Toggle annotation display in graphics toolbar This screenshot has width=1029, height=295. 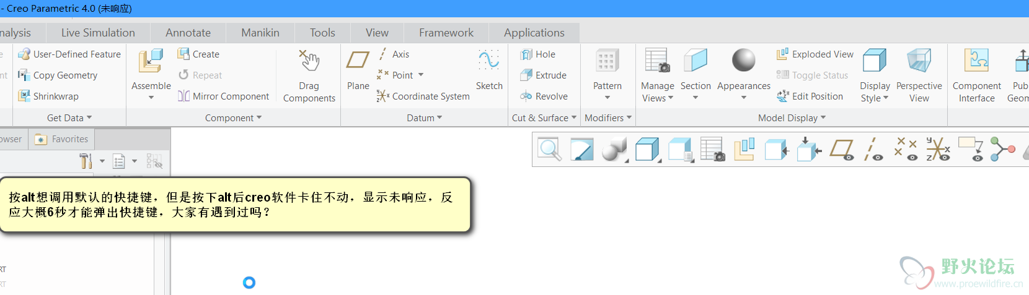pyautogui.click(x=970, y=150)
